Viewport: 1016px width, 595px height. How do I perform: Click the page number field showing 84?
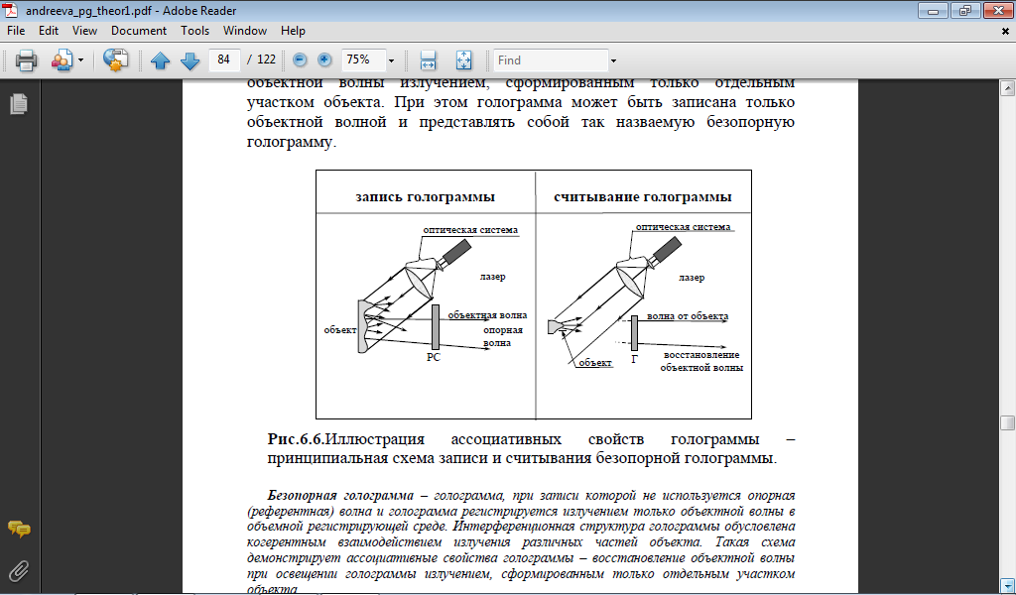click(225, 59)
